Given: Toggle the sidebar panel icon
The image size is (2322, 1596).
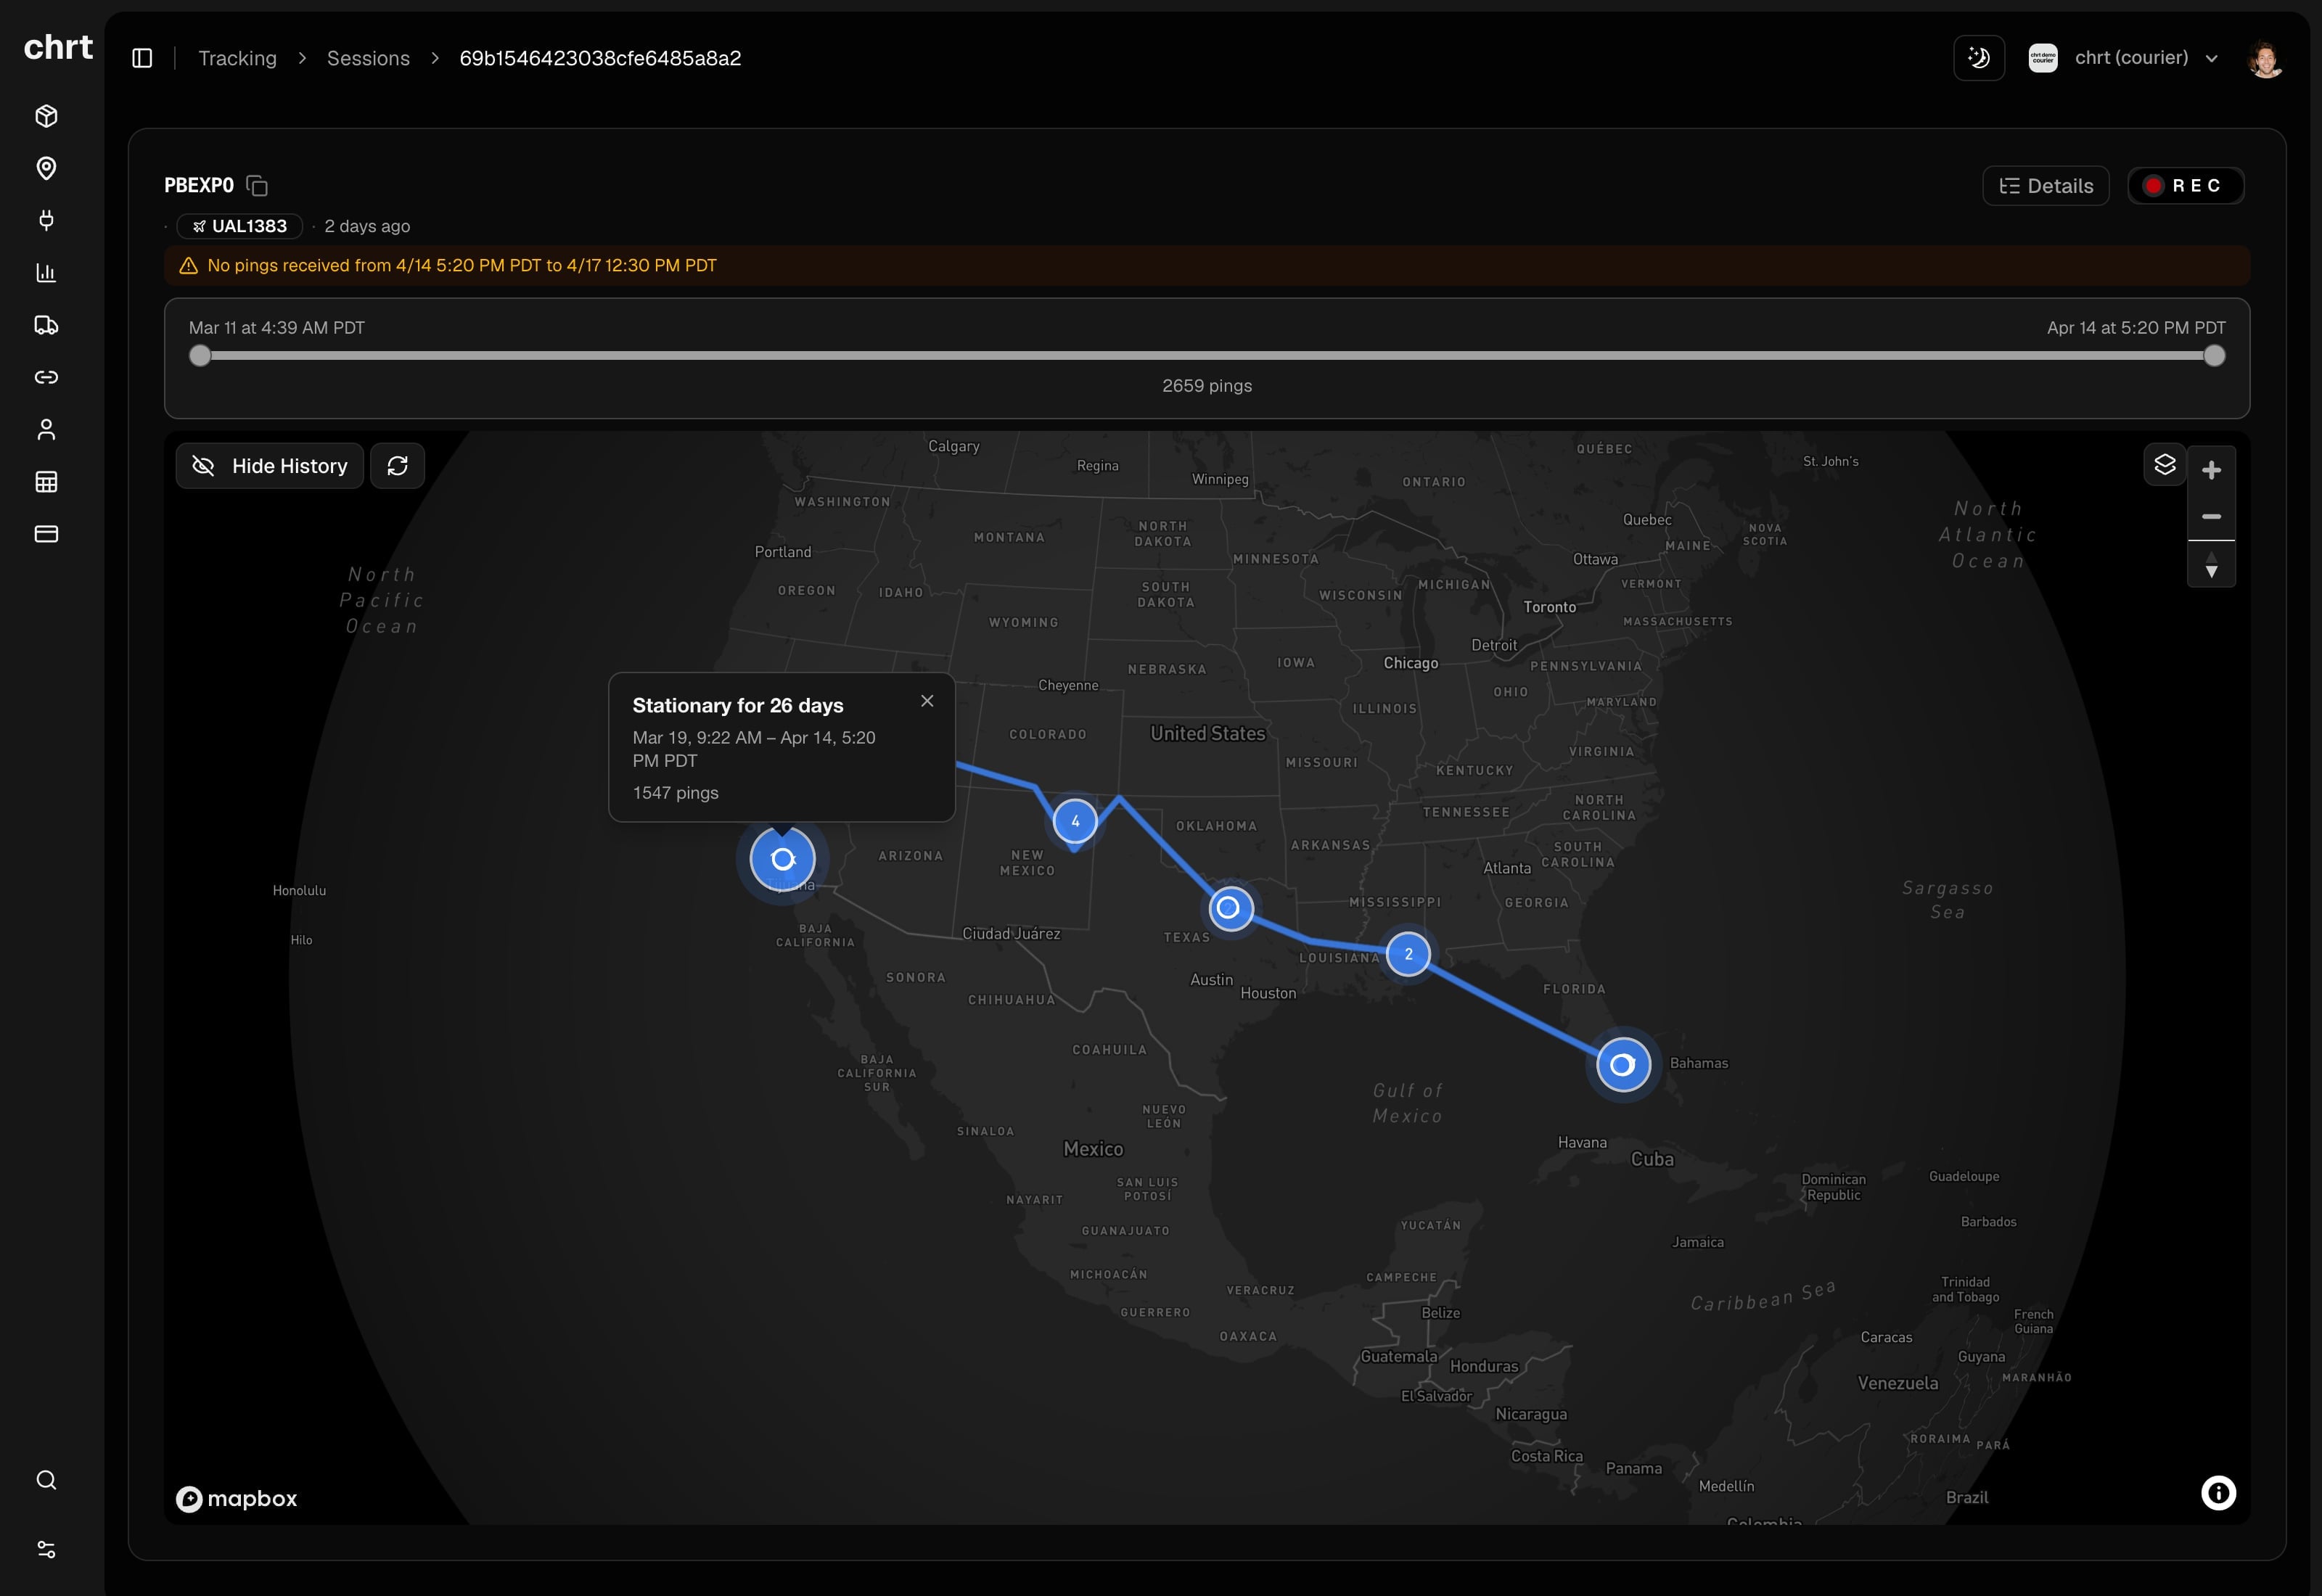Looking at the screenshot, I should (x=142, y=58).
